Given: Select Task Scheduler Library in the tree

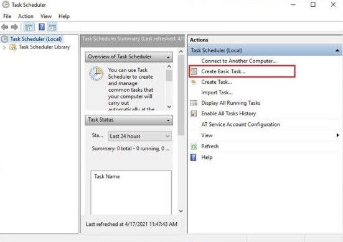Looking at the screenshot, I should (x=44, y=47).
